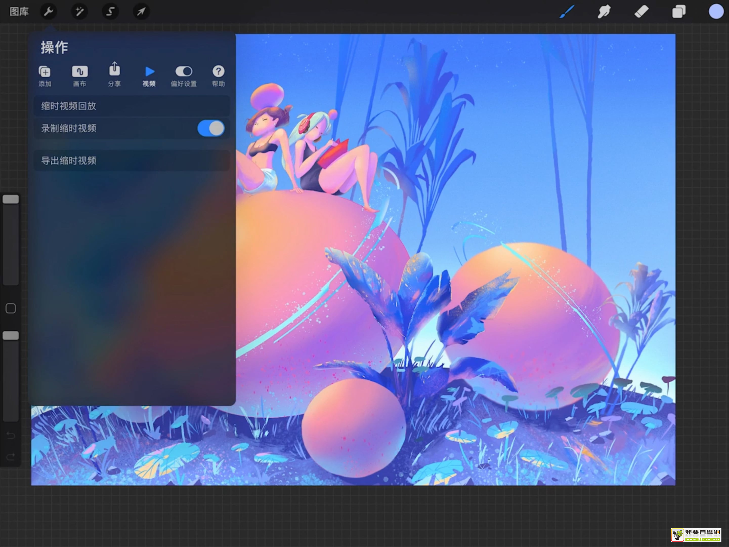The width and height of the screenshot is (729, 547).
Task: Open 偏好设置 preferences tab
Action: point(184,76)
